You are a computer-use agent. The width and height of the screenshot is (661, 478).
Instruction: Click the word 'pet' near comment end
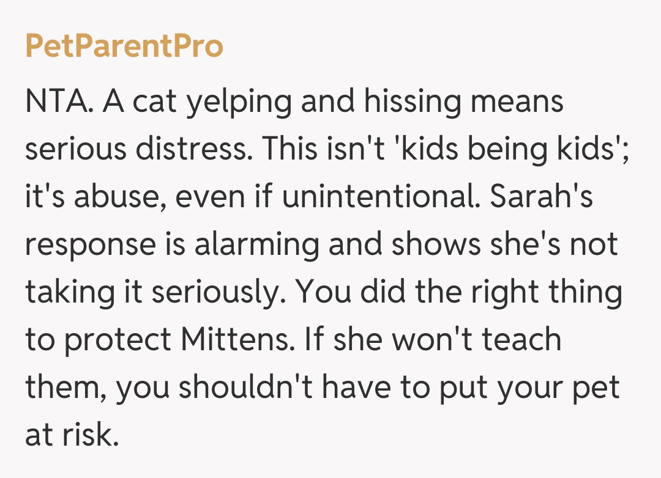tap(598, 386)
